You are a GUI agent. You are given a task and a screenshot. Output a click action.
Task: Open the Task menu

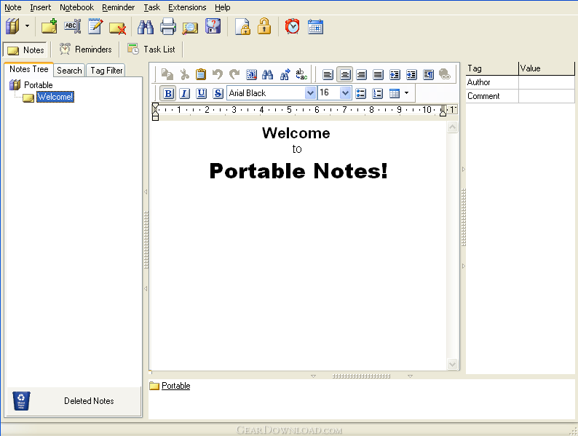pos(152,7)
